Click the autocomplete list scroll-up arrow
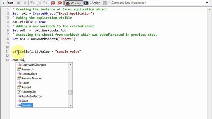The height and width of the screenshot is (119, 212). click(x=71, y=65)
